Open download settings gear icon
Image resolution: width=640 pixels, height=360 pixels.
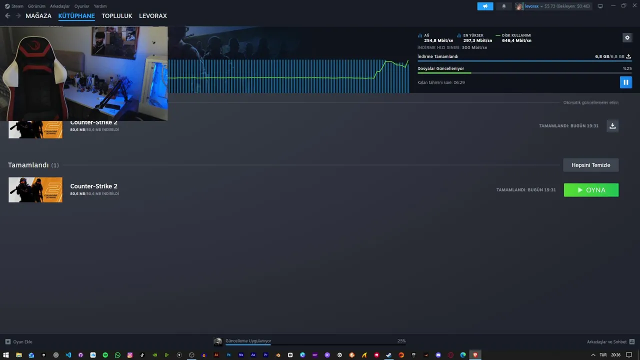coord(627,37)
